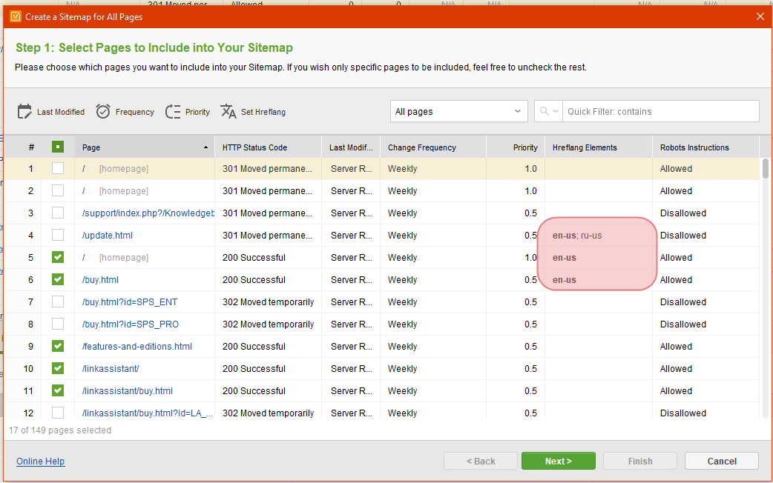
Task: Click the sitemap wizard title bar icon
Action: (x=16, y=16)
